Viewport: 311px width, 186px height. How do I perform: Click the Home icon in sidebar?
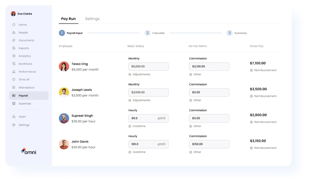tap(14, 25)
